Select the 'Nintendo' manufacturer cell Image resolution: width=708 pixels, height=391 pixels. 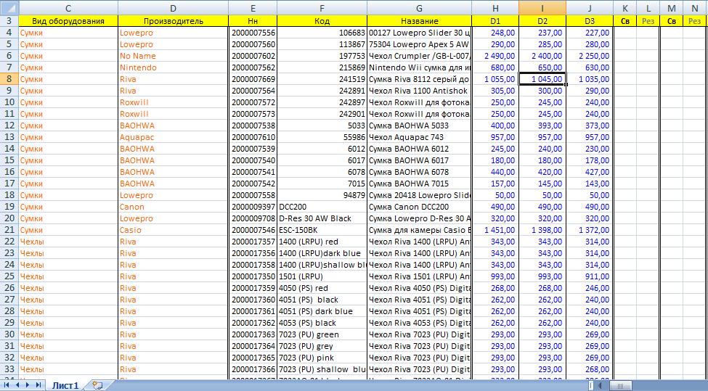click(x=174, y=67)
